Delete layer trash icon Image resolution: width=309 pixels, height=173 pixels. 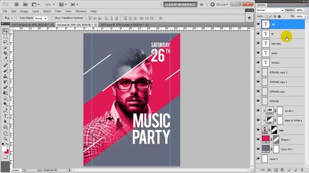click(302, 170)
